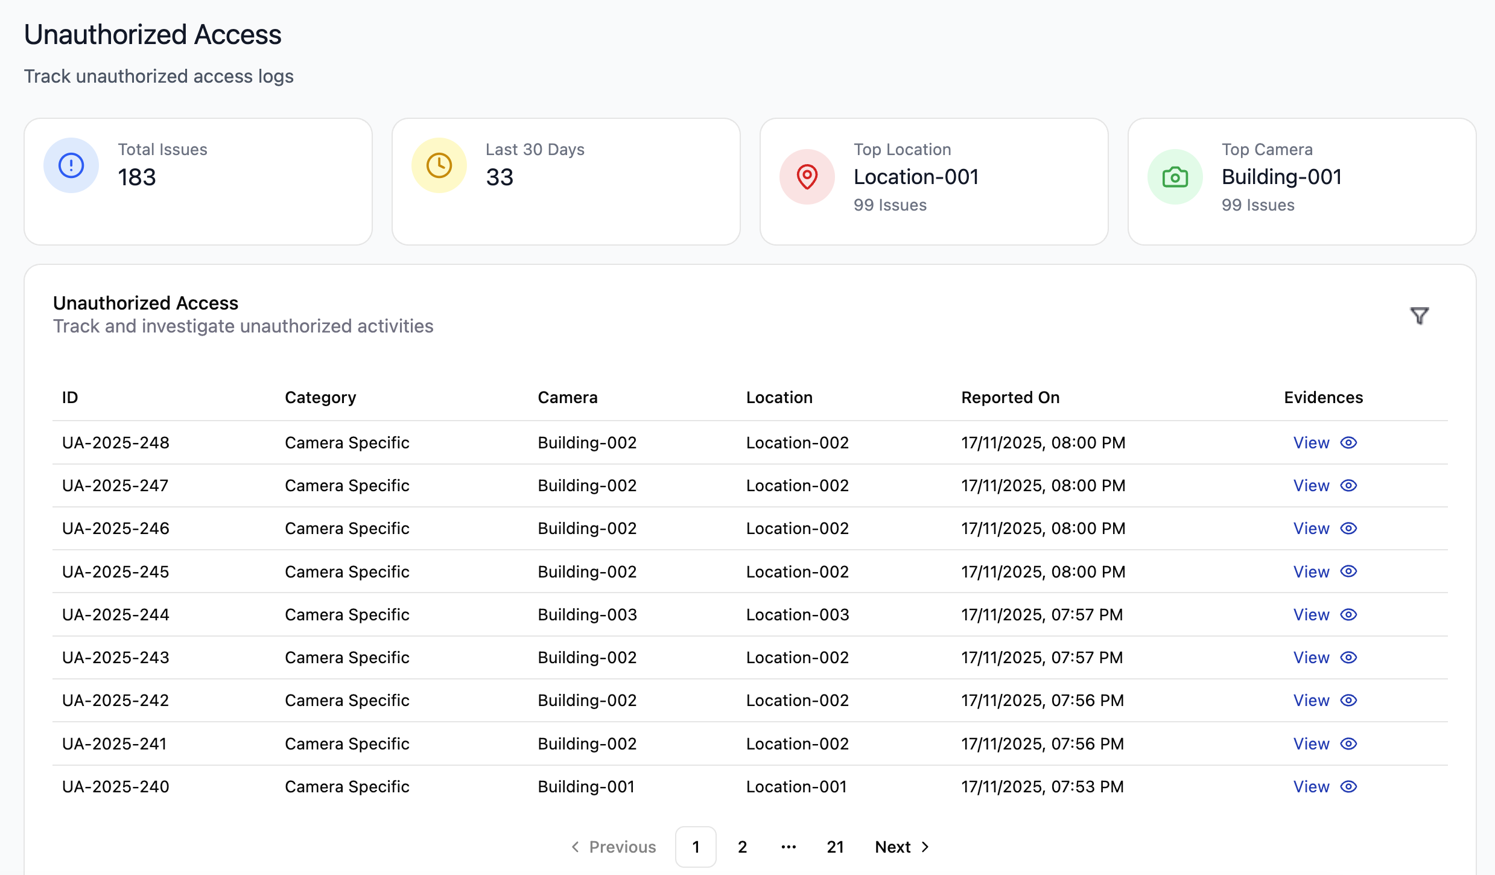Click pagination ellipsis for more pages
Viewport: 1495px width, 875px height.
click(789, 847)
